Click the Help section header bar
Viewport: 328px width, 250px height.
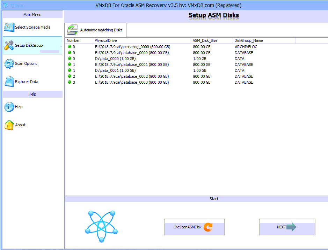[32, 94]
